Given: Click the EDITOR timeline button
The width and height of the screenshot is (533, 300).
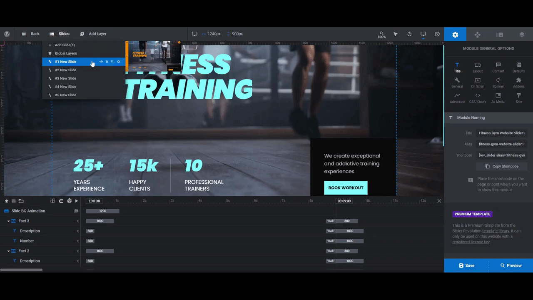Looking at the screenshot, I should click(95, 201).
